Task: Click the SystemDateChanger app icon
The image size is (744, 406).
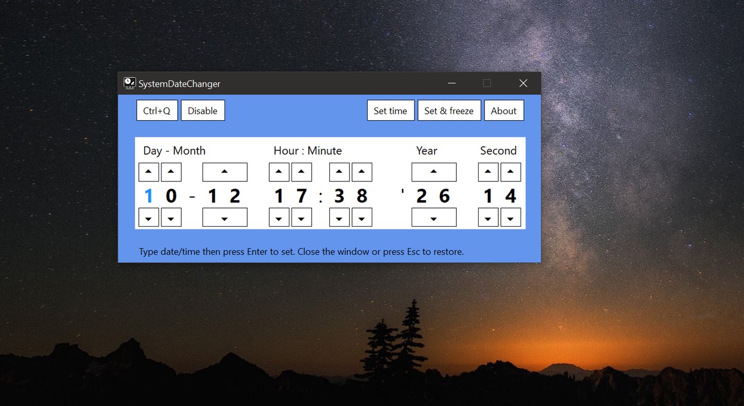Action: pyautogui.click(x=129, y=83)
